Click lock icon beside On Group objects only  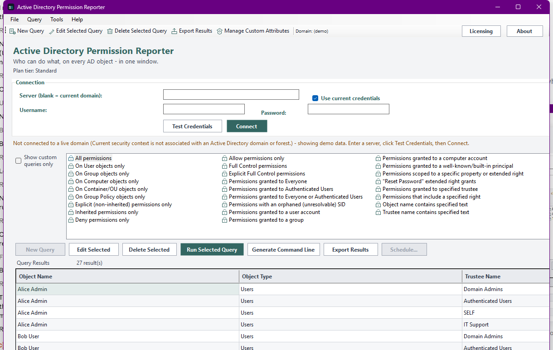coord(71,174)
